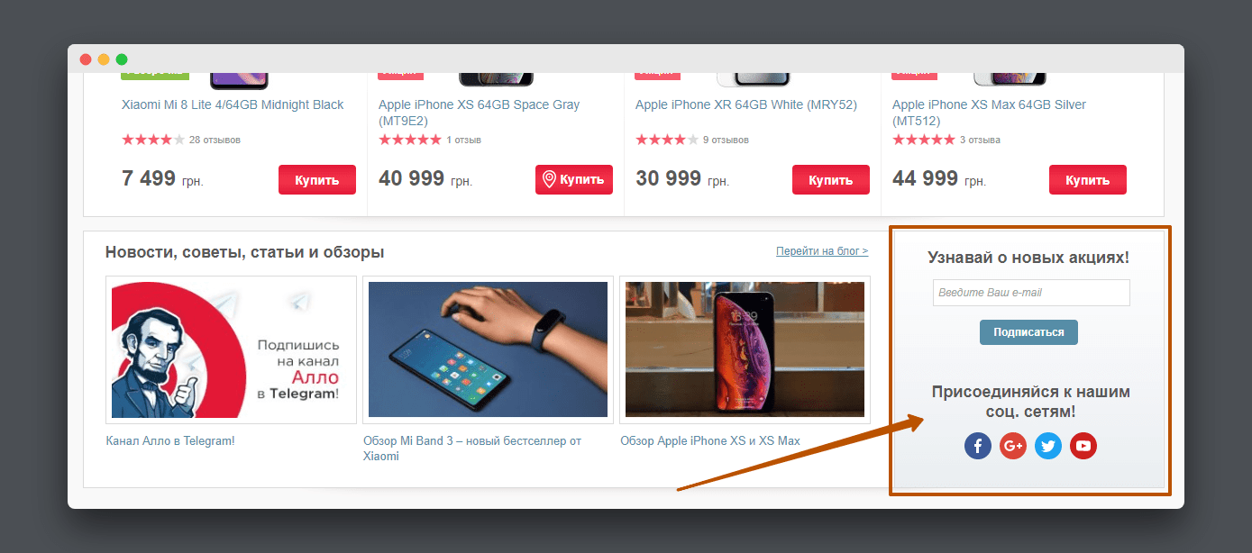Open the Telegram channel Алло thumbnail
Image resolution: width=1252 pixels, height=553 pixels.
tap(232, 349)
